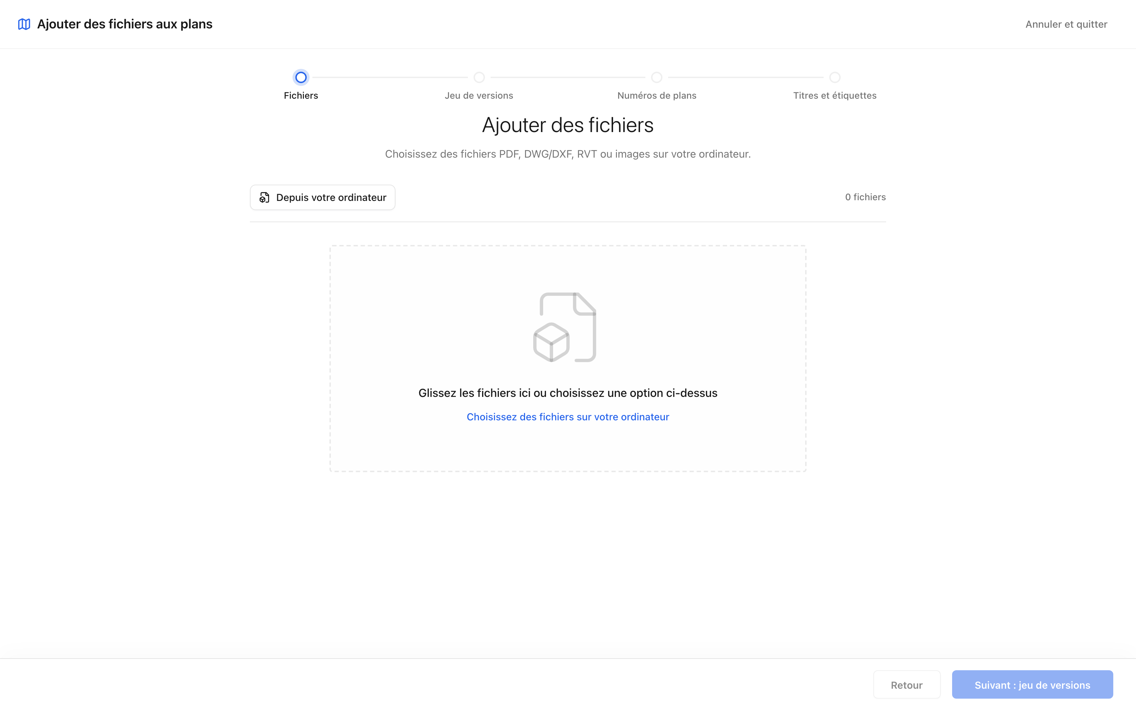
Task: Click the Titres et étiquettes step circle
Action: coord(835,77)
